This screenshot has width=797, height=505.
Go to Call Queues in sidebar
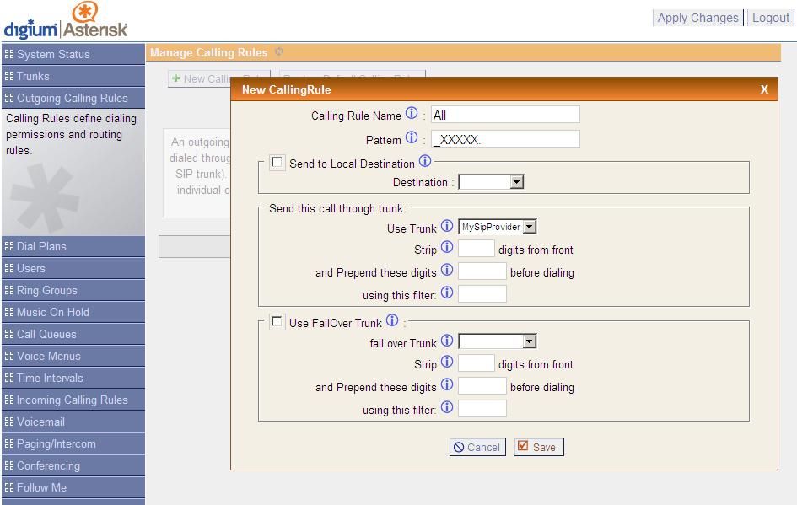tap(73, 335)
